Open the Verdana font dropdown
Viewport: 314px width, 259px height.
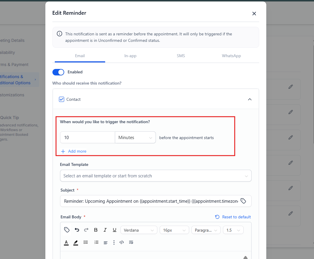coord(138,230)
